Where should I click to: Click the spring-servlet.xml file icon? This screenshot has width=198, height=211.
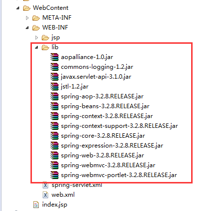pos(45,185)
